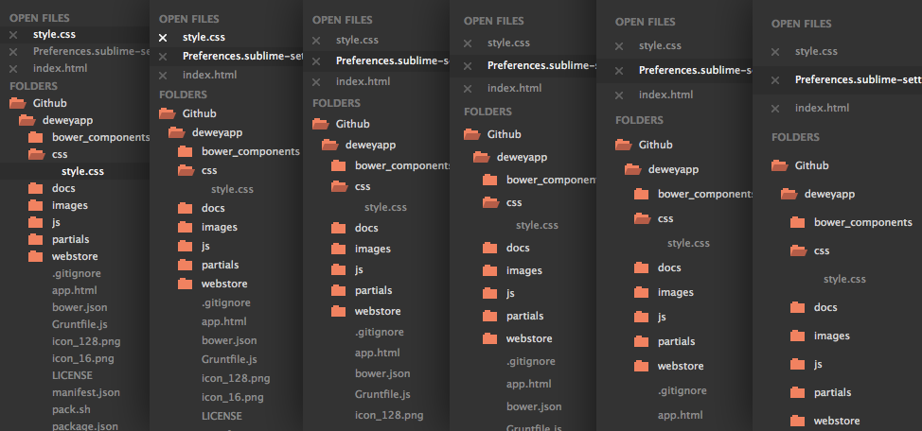Click bower_components folder icon in leftmost panel
This screenshot has height=431, width=922.
[x=35, y=137]
